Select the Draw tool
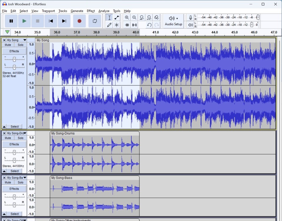The height and width of the screenshot is (221, 282). click(x=109, y=25)
